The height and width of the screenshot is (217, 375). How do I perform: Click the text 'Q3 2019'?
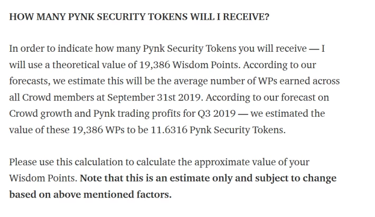click(x=217, y=114)
